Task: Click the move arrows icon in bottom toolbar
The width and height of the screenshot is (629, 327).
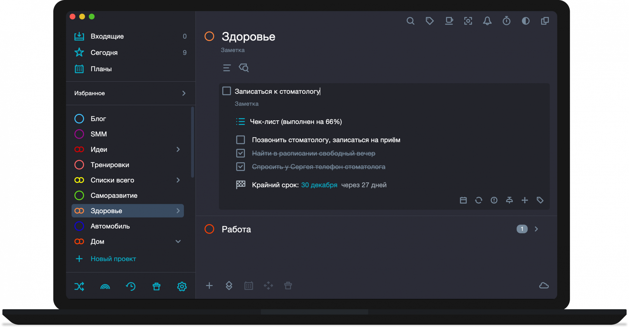Action: 268,286
